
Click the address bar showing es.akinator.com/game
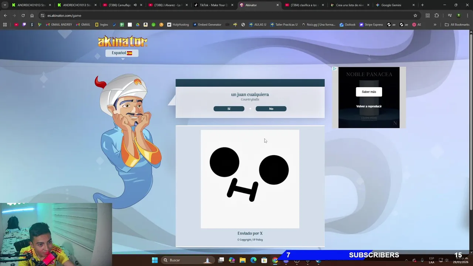tap(229, 16)
